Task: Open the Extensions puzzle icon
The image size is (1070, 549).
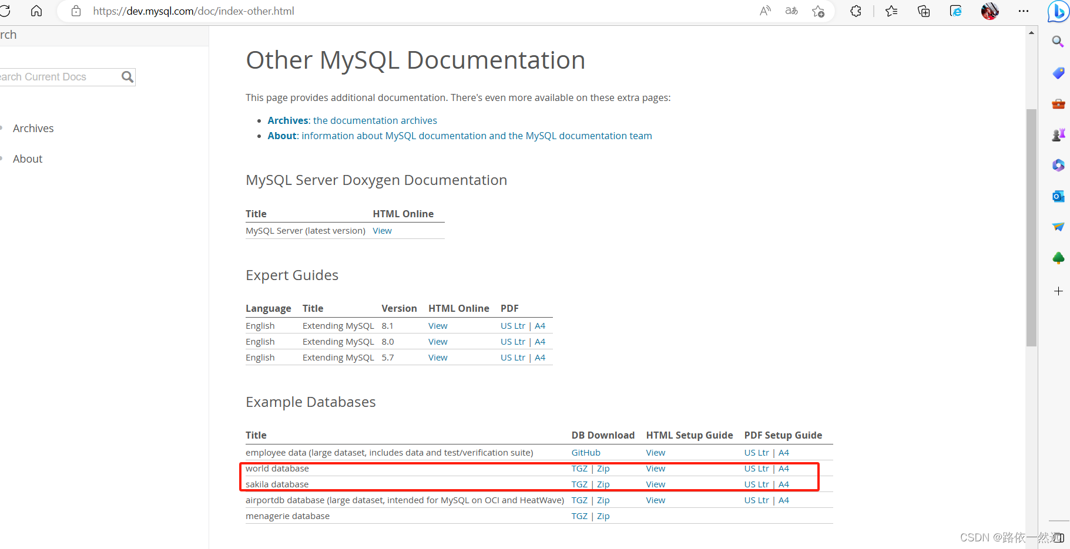Action: [x=856, y=11]
